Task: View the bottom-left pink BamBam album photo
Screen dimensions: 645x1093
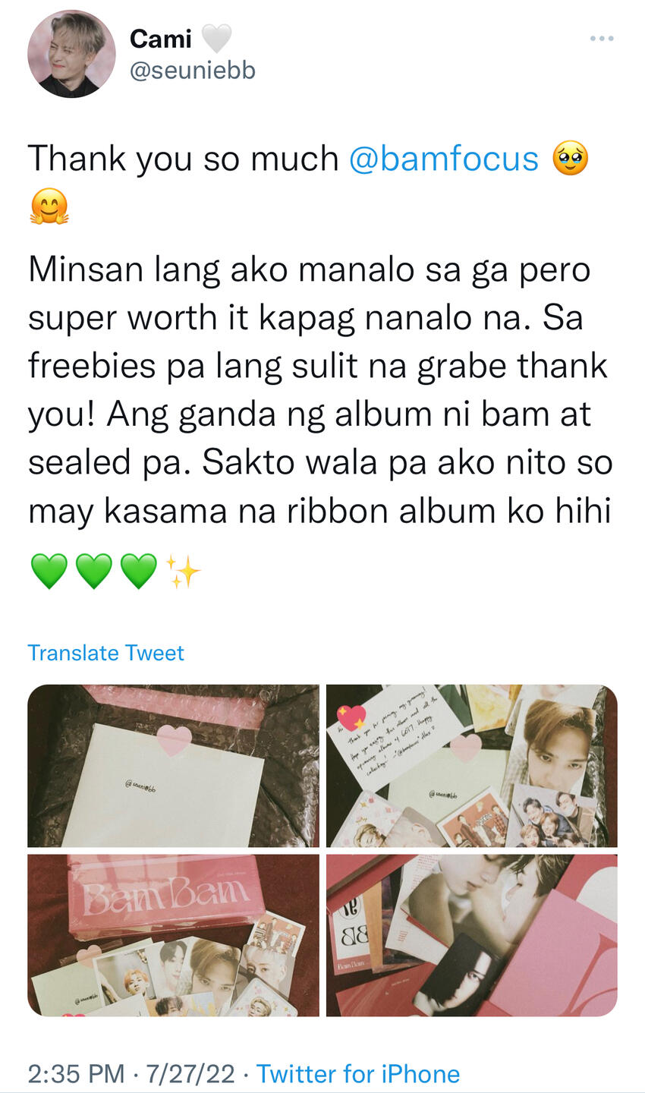Action: (173, 935)
